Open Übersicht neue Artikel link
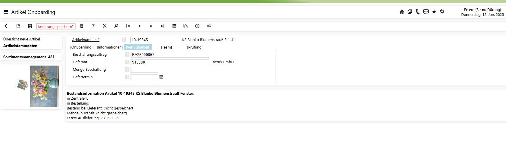The image size is (506, 160). click(22, 39)
